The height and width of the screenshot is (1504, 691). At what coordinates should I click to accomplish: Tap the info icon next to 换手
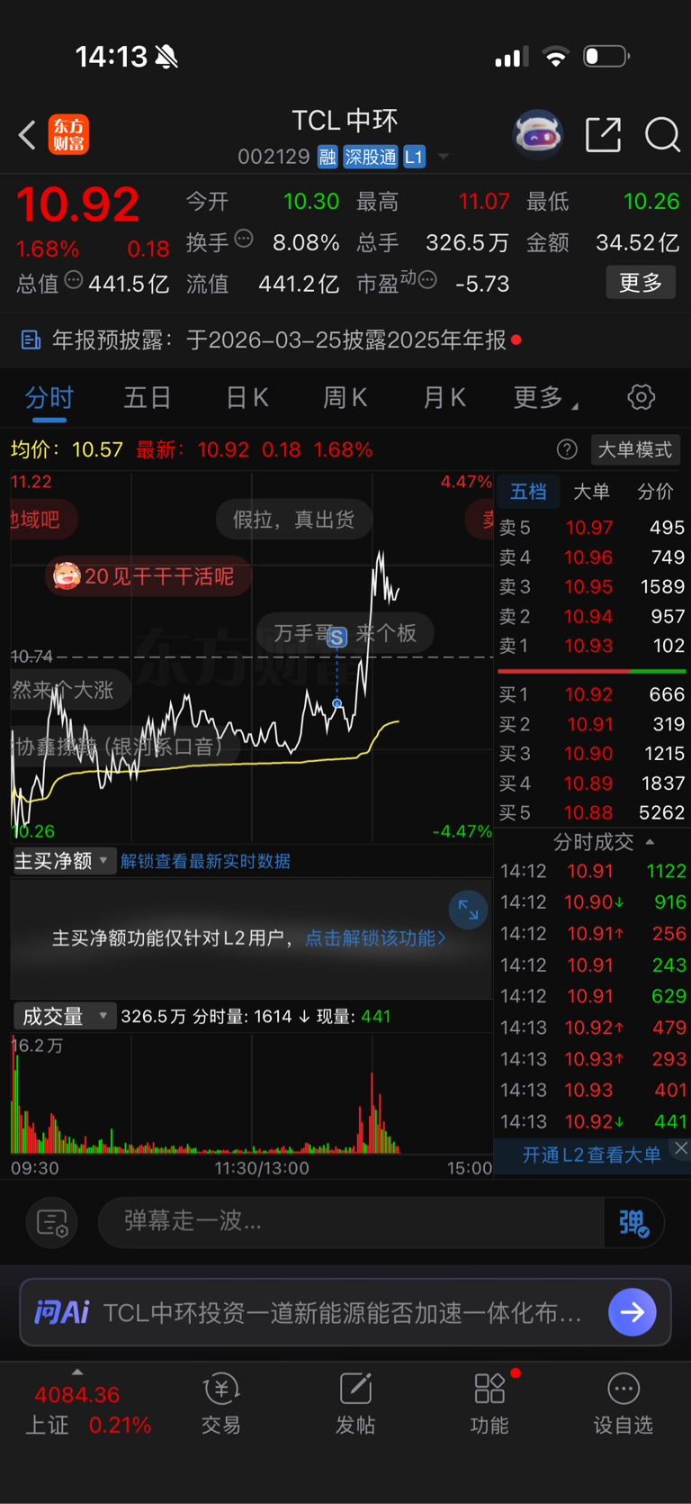coord(244,239)
